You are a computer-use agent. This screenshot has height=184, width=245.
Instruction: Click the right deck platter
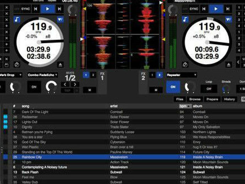tap(207, 42)
